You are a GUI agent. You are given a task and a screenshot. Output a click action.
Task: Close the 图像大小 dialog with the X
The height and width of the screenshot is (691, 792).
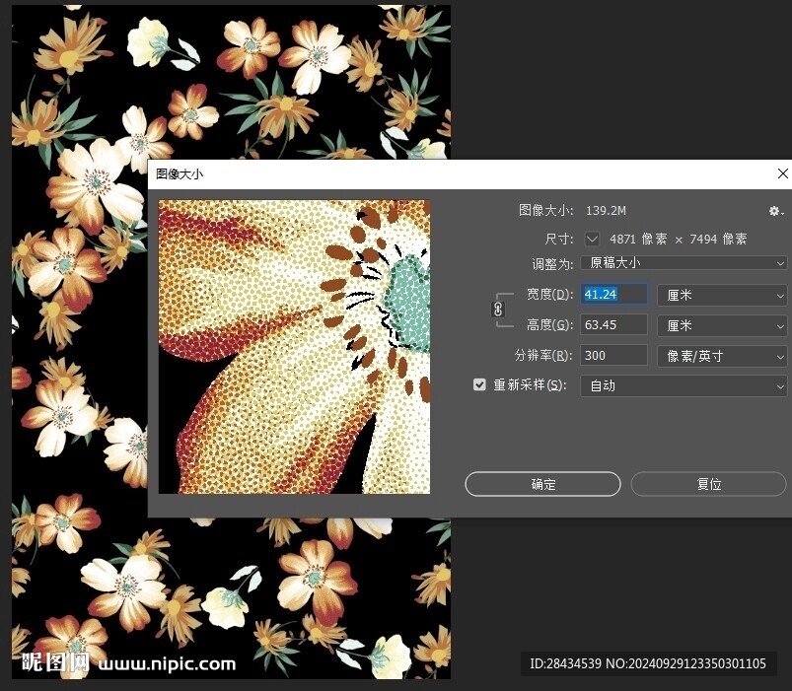[x=782, y=173]
